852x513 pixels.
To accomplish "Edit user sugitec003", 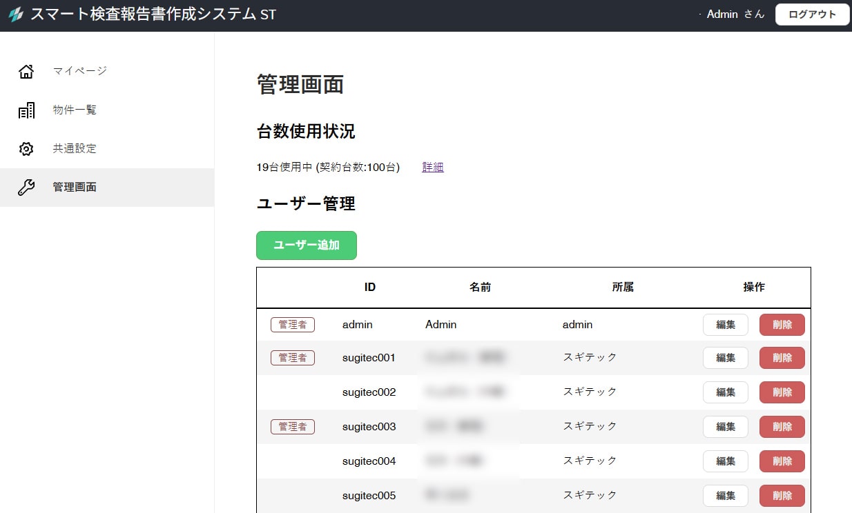I will 725,427.
